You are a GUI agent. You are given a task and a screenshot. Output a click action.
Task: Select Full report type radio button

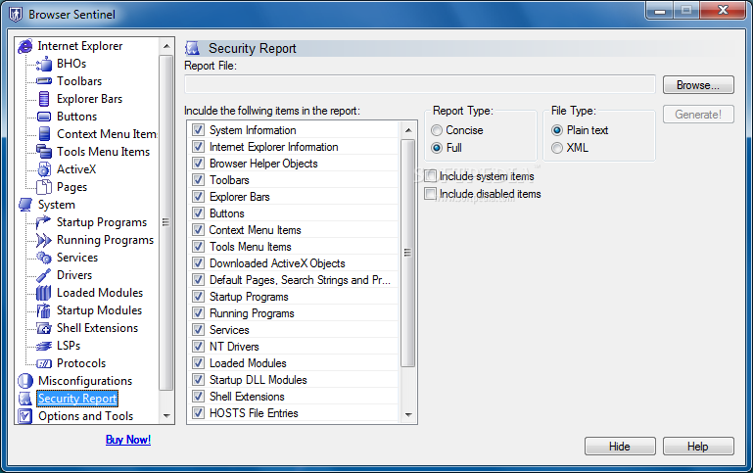(x=437, y=148)
